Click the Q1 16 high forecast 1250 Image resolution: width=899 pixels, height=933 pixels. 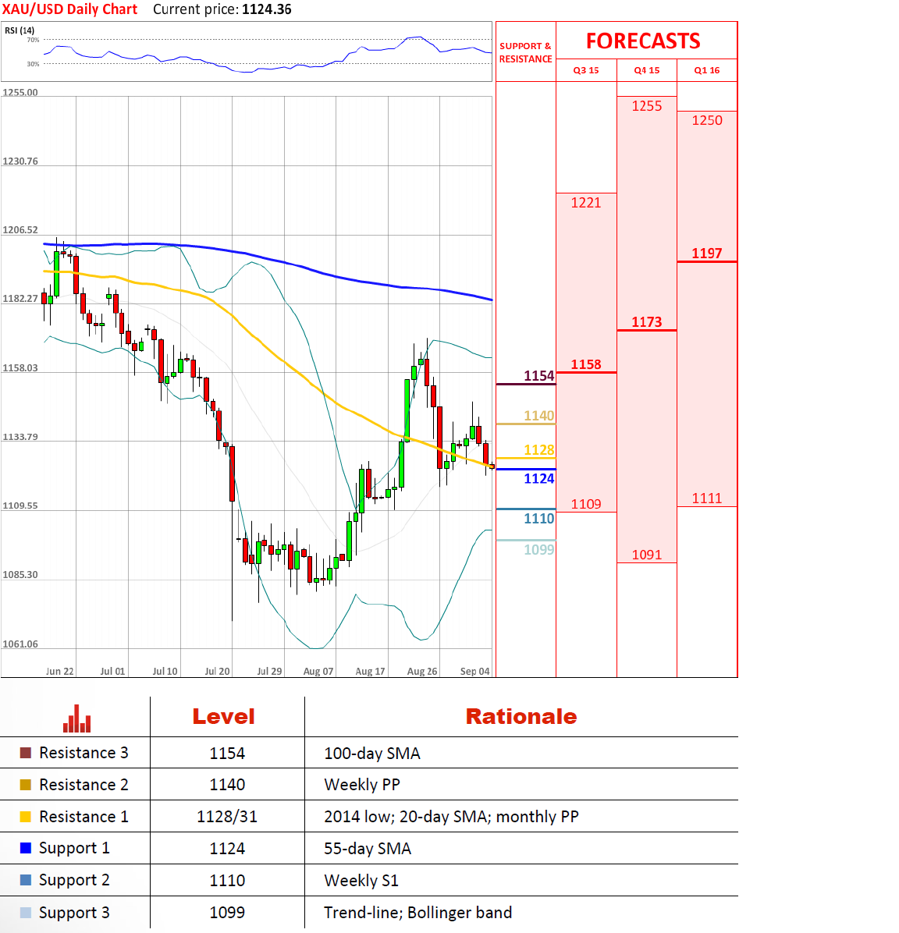[x=707, y=120]
